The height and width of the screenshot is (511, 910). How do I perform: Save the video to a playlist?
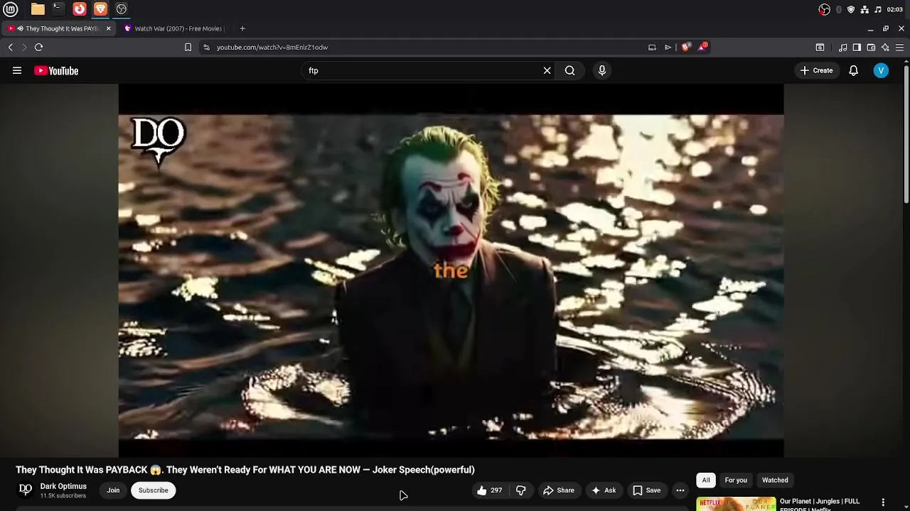click(x=647, y=490)
